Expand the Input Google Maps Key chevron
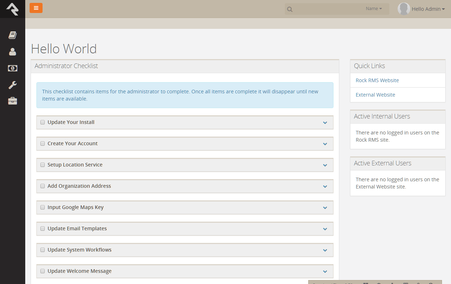451x284 pixels. [325, 208]
